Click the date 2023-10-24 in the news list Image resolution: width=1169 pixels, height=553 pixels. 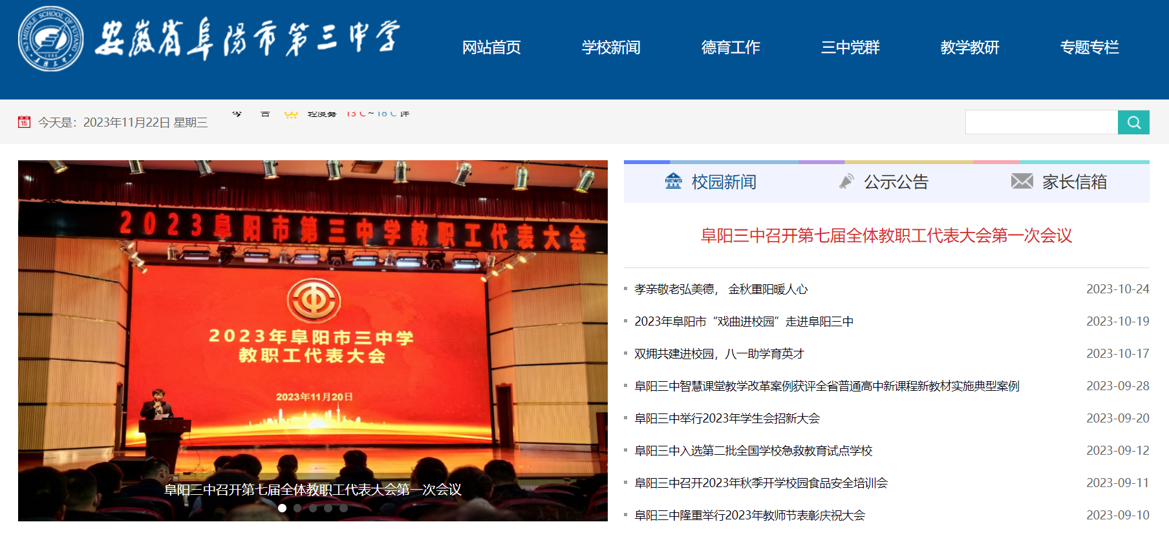point(1118,289)
